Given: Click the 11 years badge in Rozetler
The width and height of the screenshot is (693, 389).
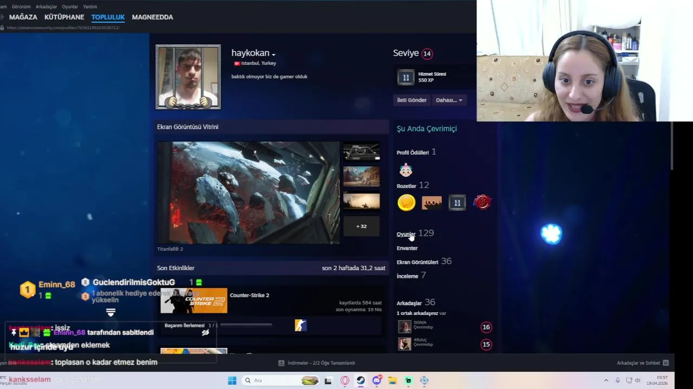Looking at the screenshot, I should (457, 203).
